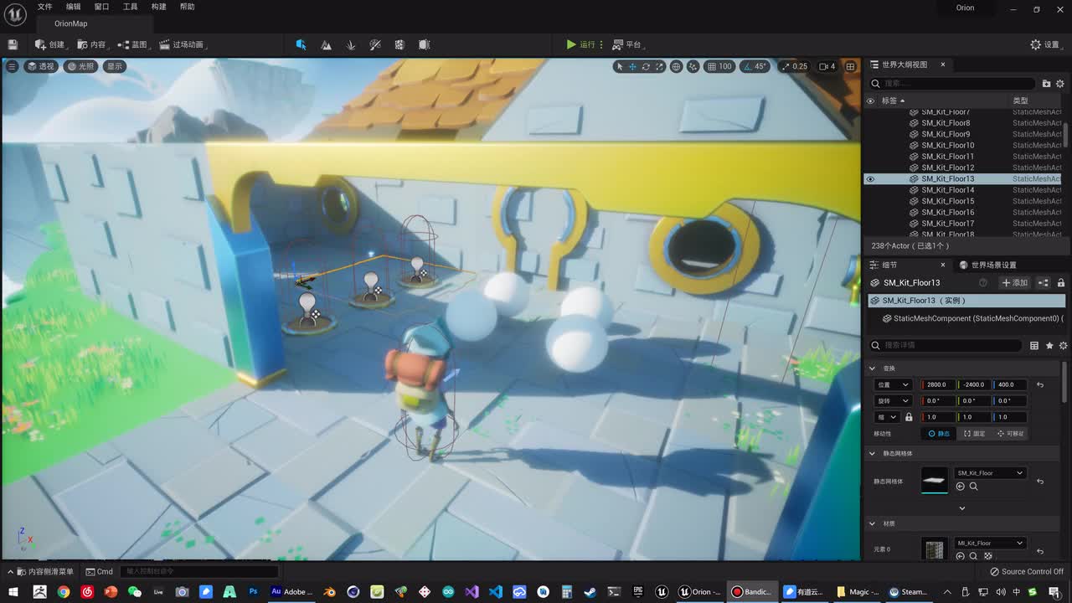The width and height of the screenshot is (1072, 603).
Task: Save the current level with the floppy icon
Action: coord(13,44)
